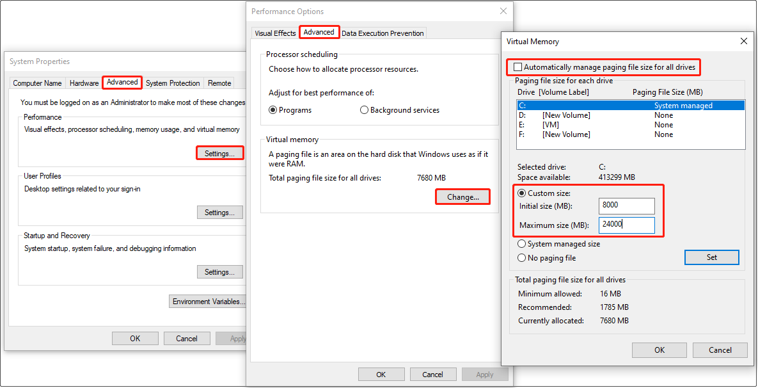Screen dimensions: 758x388
Task: Select drive C: in paging file list
Action: pos(631,106)
